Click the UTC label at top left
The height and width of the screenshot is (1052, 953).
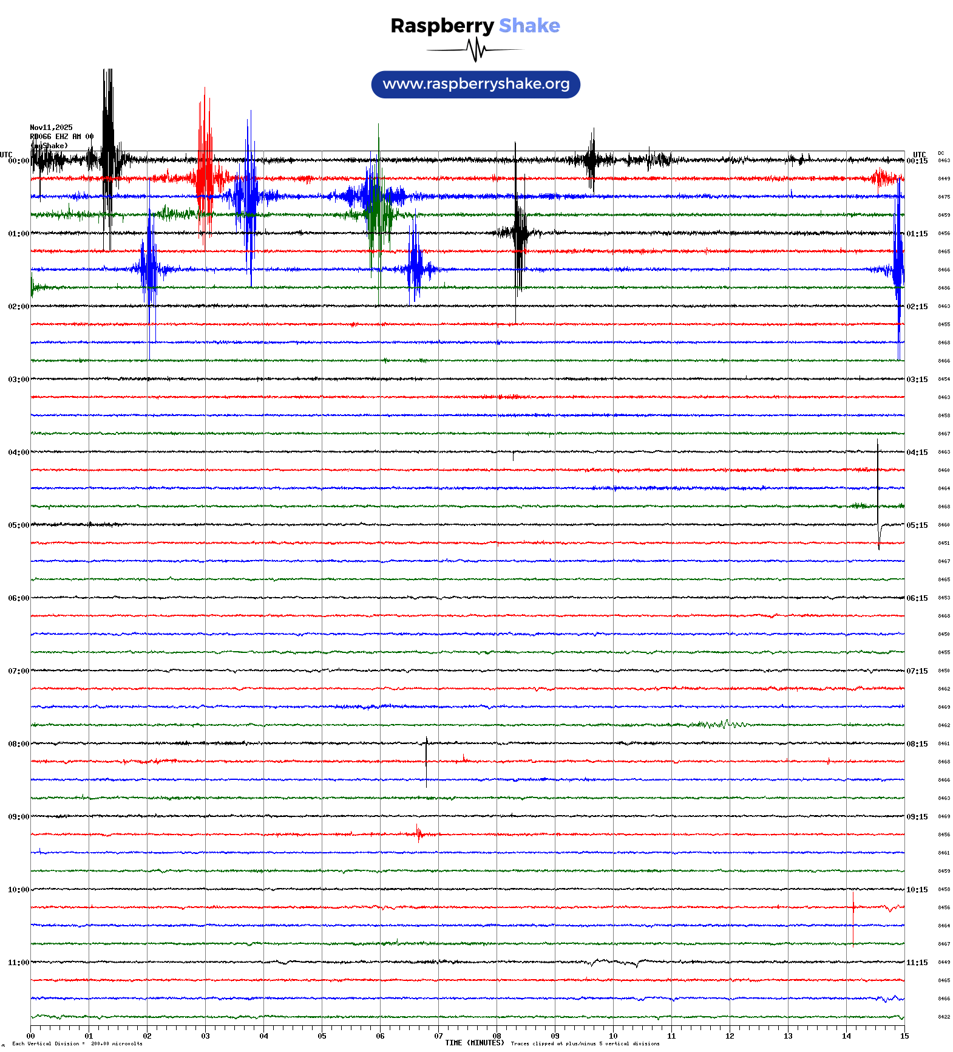6,154
